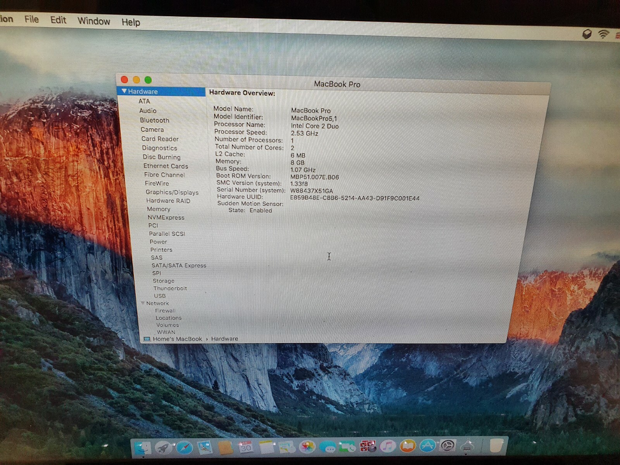Open FaceTime icon in dock
The width and height of the screenshot is (620, 465).
pos(348,446)
